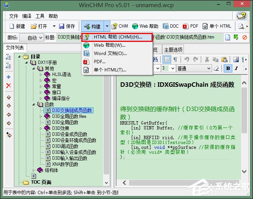Expand the 编译指令 node
Viewport: 253px width, 199px height.
(41, 98)
